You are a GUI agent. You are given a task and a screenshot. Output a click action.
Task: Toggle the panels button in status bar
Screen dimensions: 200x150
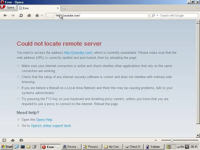(4, 140)
